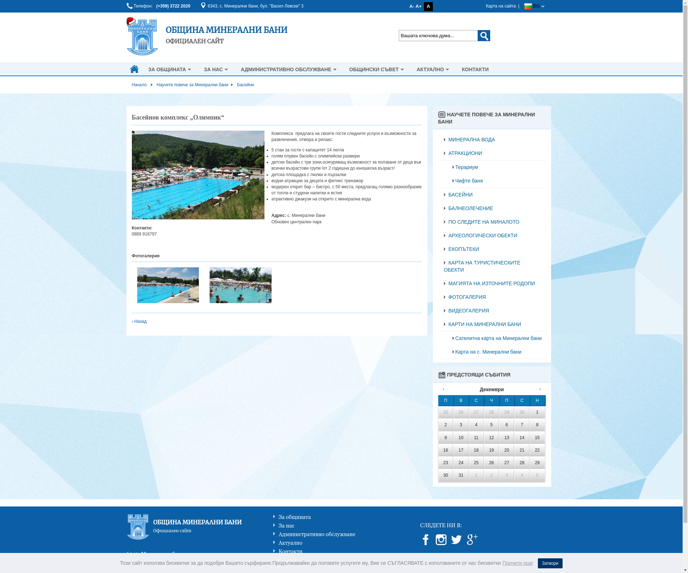The width and height of the screenshot is (688, 573).
Task: Click the search keyword input field
Action: pyautogui.click(x=438, y=35)
